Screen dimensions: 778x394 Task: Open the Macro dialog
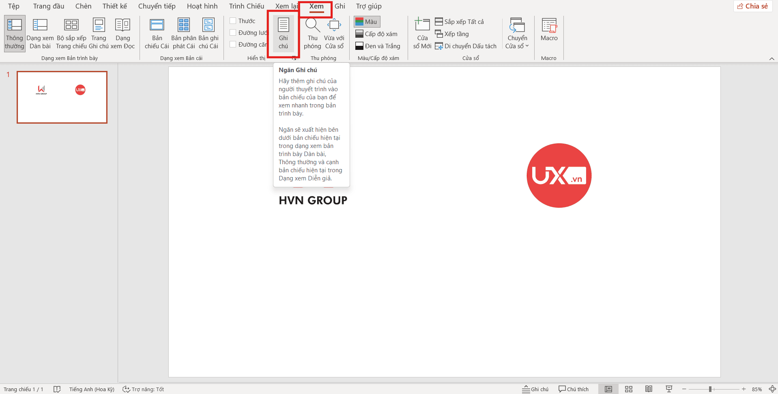click(x=549, y=32)
